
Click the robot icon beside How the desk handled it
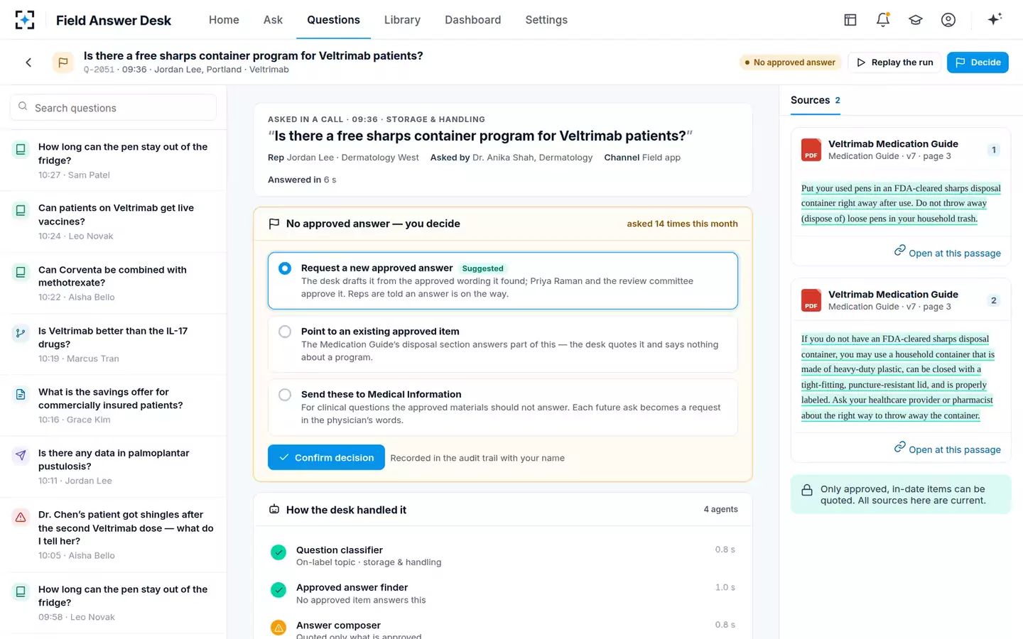pyautogui.click(x=274, y=509)
